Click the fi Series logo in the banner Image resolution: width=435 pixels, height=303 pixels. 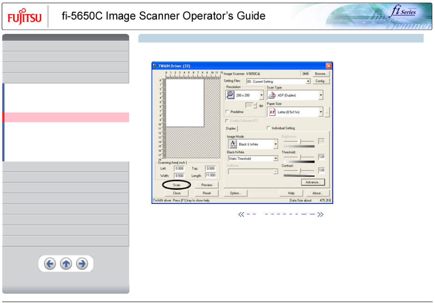404,11
